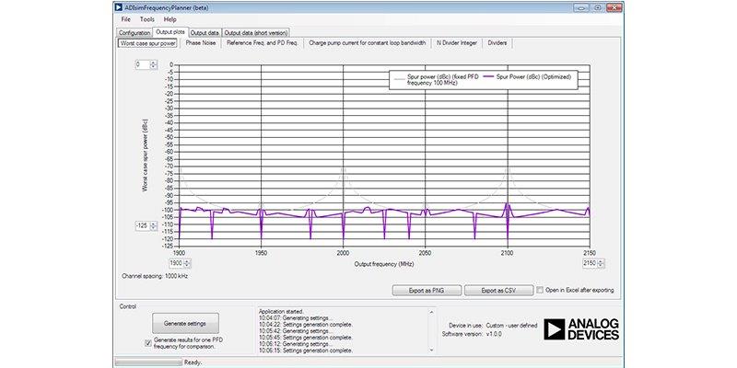Show the N Divider Integer plot
This screenshot has width=737, height=368.
click(457, 42)
